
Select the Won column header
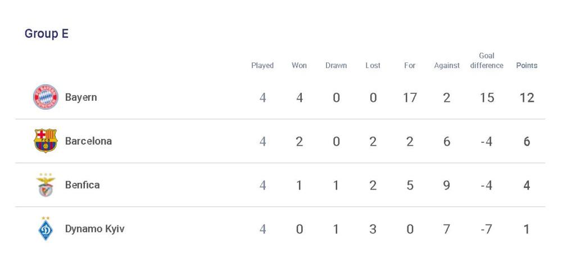[x=300, y=66]
